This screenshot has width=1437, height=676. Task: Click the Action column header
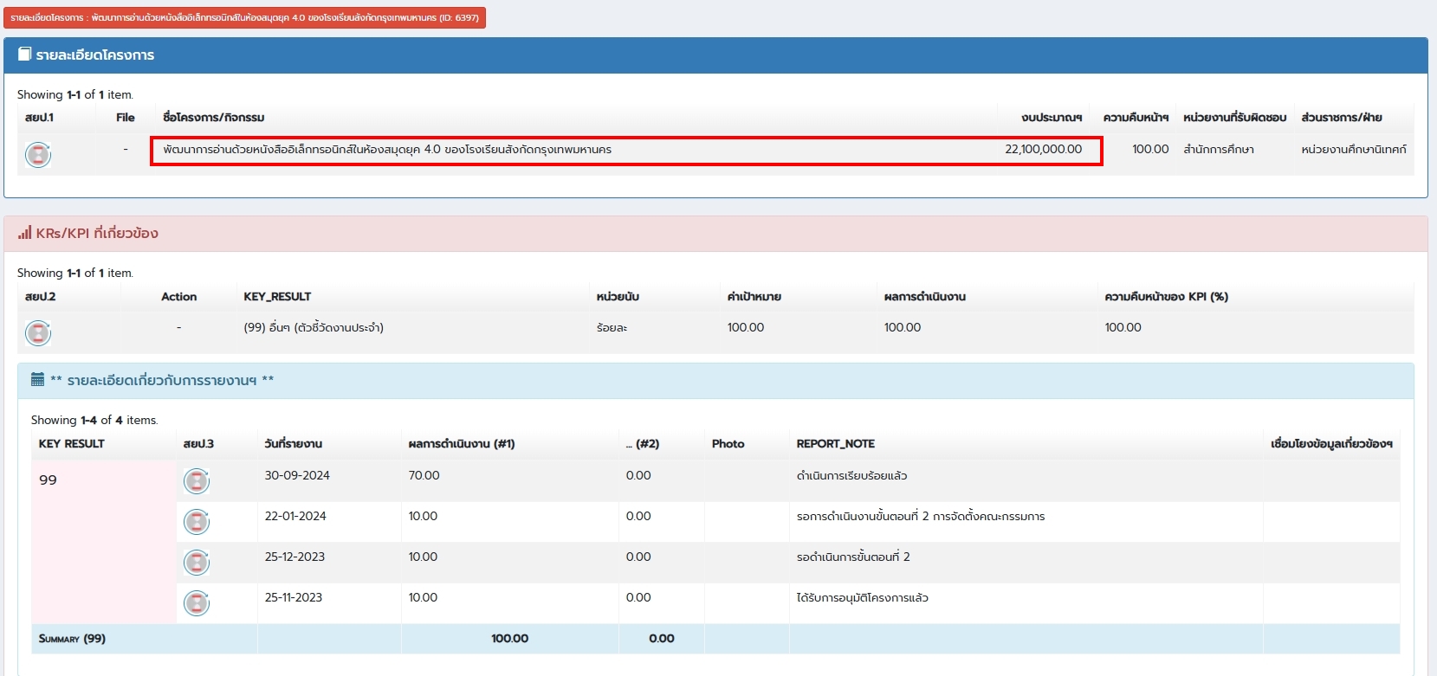[x=178, y=297]
